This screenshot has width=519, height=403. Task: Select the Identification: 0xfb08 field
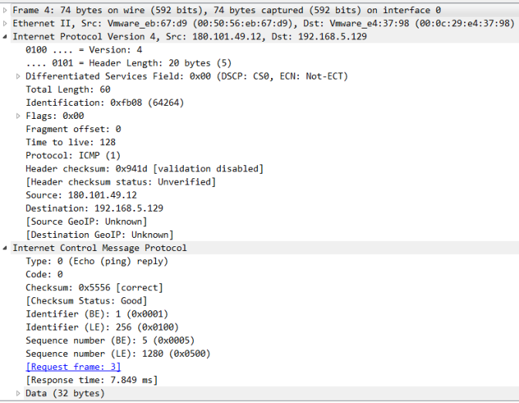[x=92, y=103]
